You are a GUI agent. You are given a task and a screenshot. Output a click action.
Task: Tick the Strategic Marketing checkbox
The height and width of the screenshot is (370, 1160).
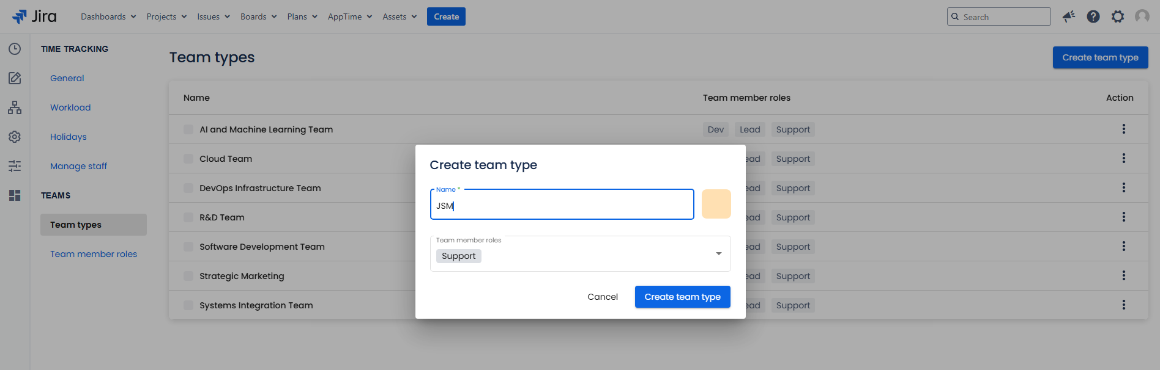pyautogui.click(x=188, y=276)
